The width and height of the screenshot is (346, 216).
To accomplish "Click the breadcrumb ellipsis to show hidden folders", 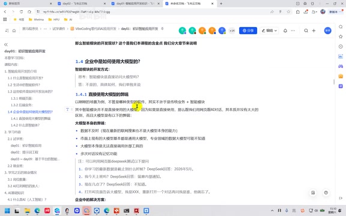I will click(x=45, y=29).
